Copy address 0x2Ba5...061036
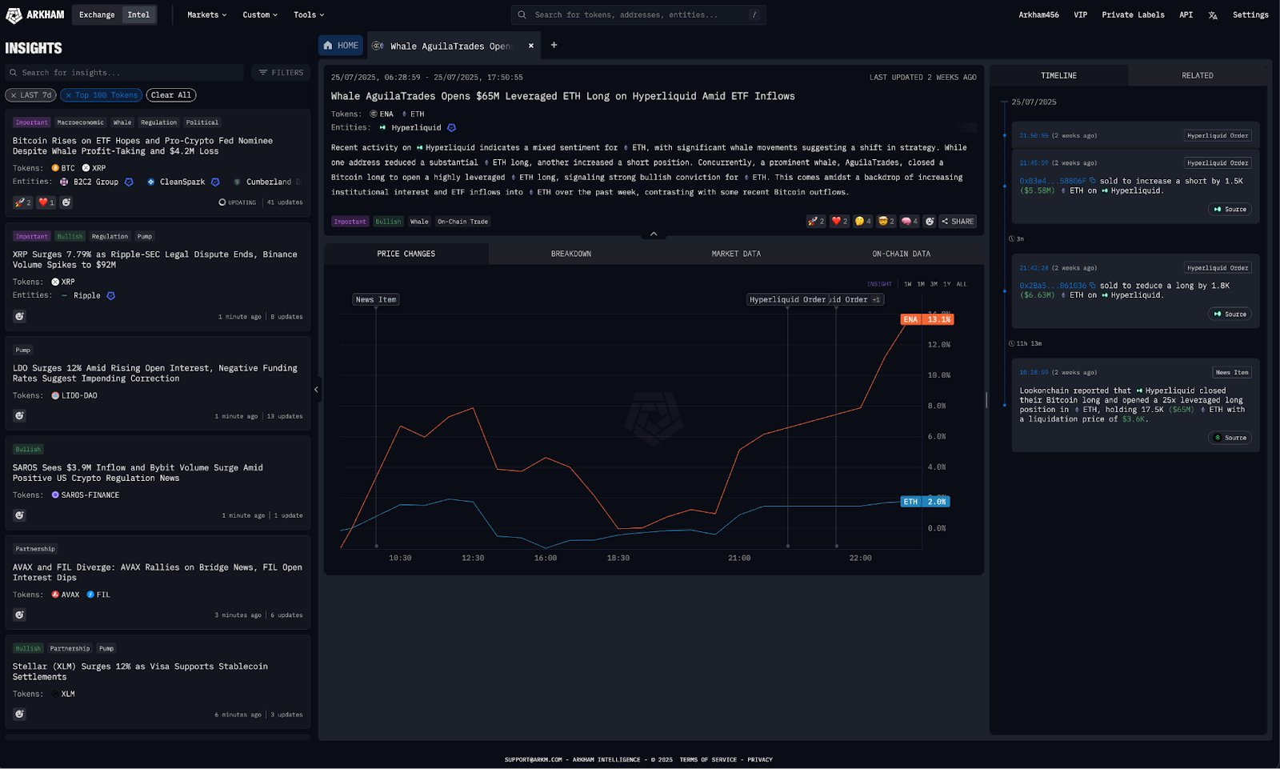The image size is (1280, 769). point(1093,286)
